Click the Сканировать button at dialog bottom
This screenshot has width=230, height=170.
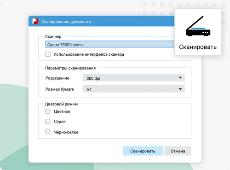(x=143, y=151)
